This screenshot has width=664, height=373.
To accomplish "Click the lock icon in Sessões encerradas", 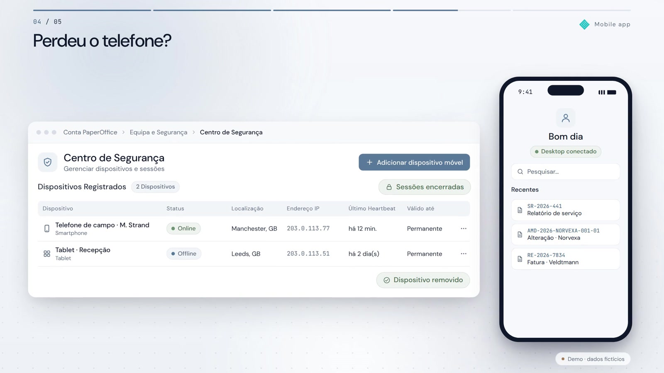I will (x=389, y=187).
